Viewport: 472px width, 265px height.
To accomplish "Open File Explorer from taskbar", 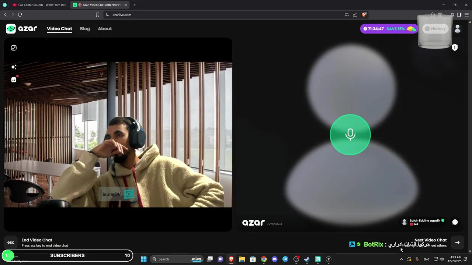I will tap(242, 259).
